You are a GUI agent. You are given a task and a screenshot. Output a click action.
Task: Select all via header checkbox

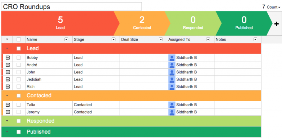[x=19, y=40]
